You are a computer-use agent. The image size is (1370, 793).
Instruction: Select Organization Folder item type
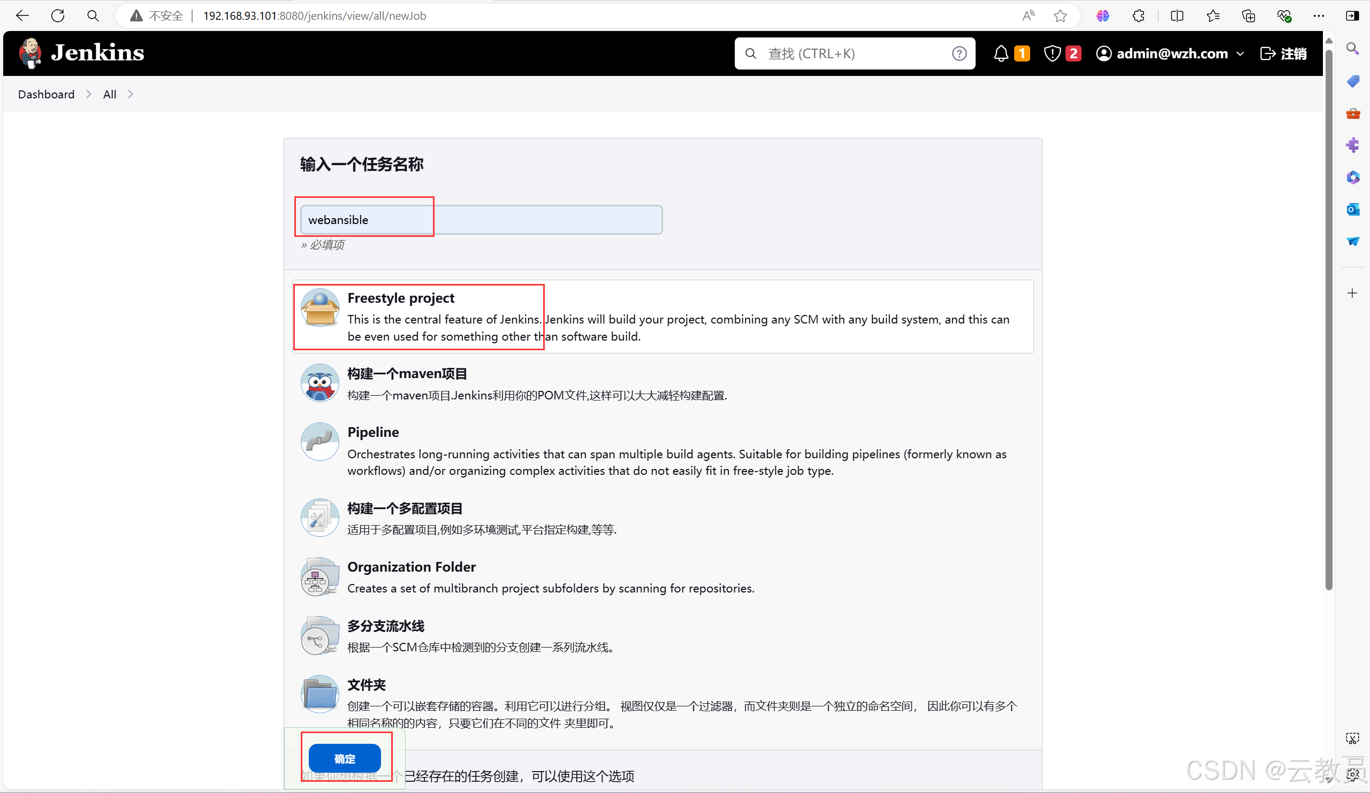coord(663,577)
